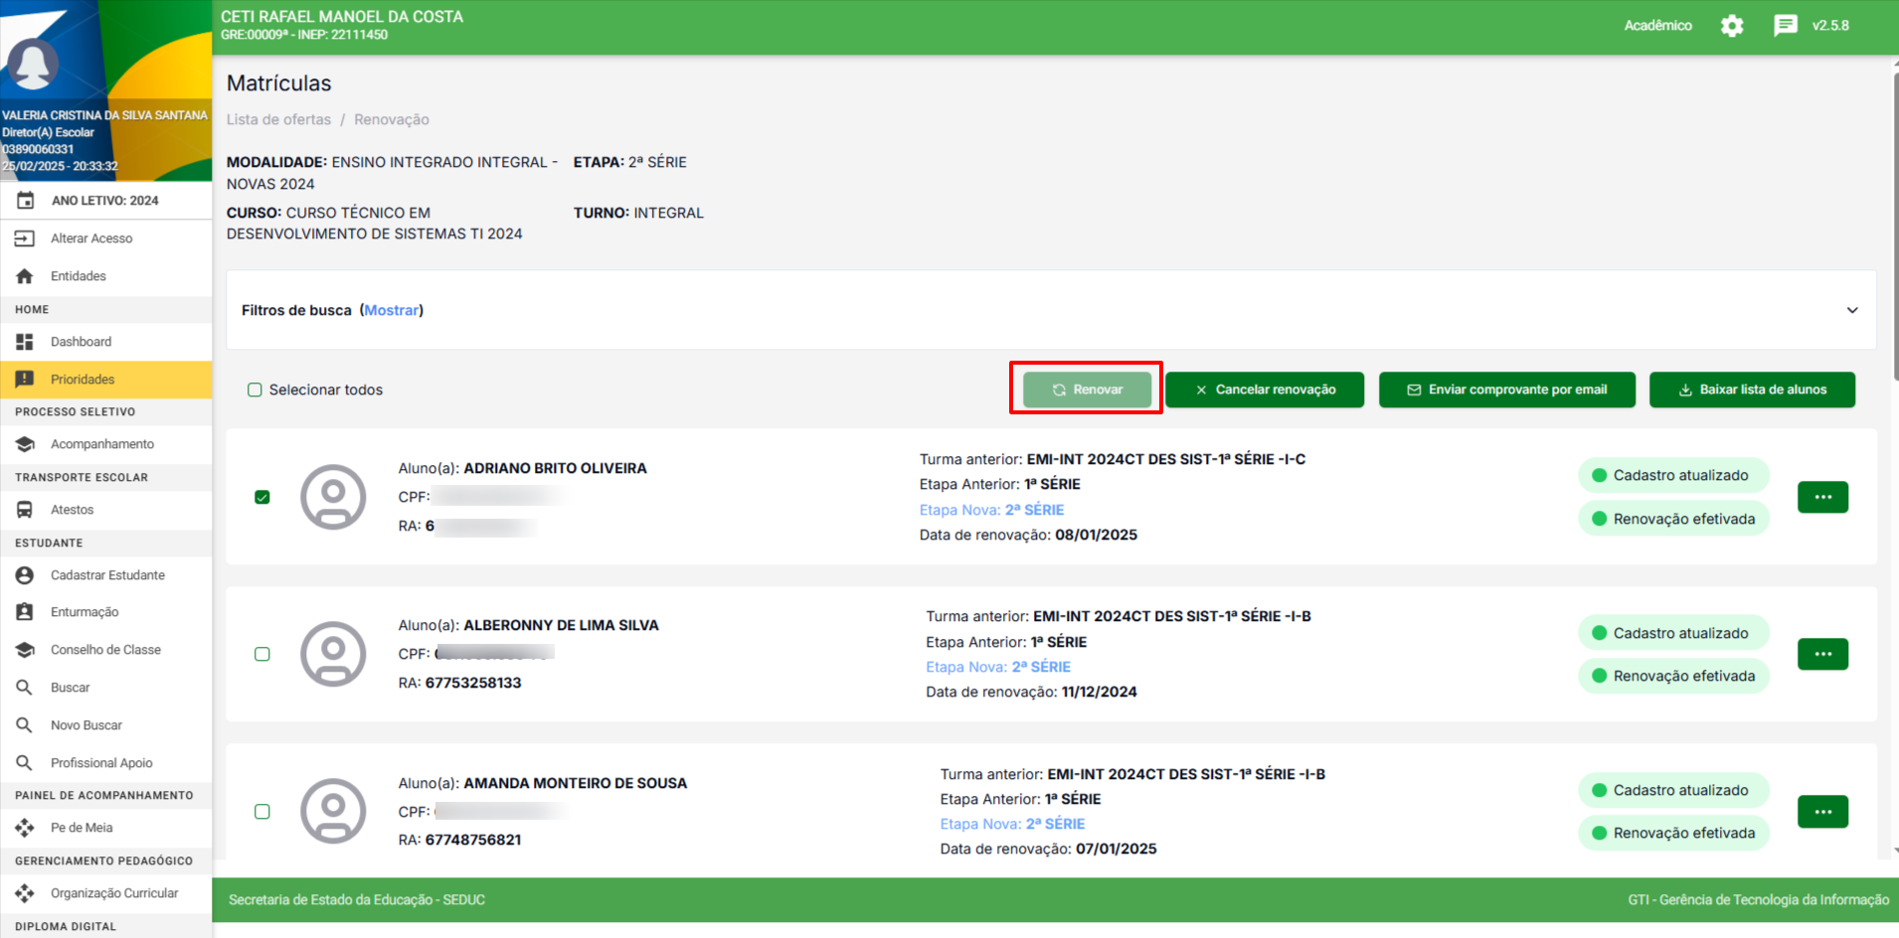
Task: Click the home icon beside Entidades
Action: [x=25, y=276]
